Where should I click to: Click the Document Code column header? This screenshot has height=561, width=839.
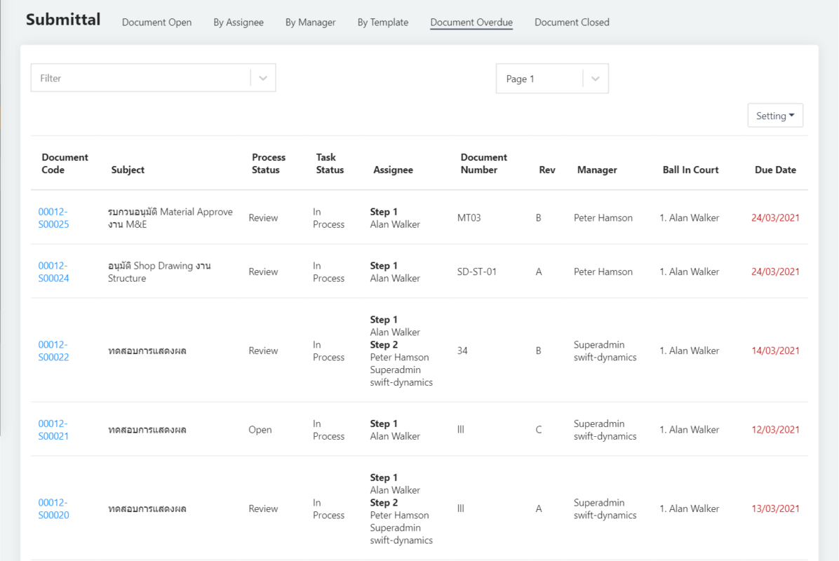[65, 163]
